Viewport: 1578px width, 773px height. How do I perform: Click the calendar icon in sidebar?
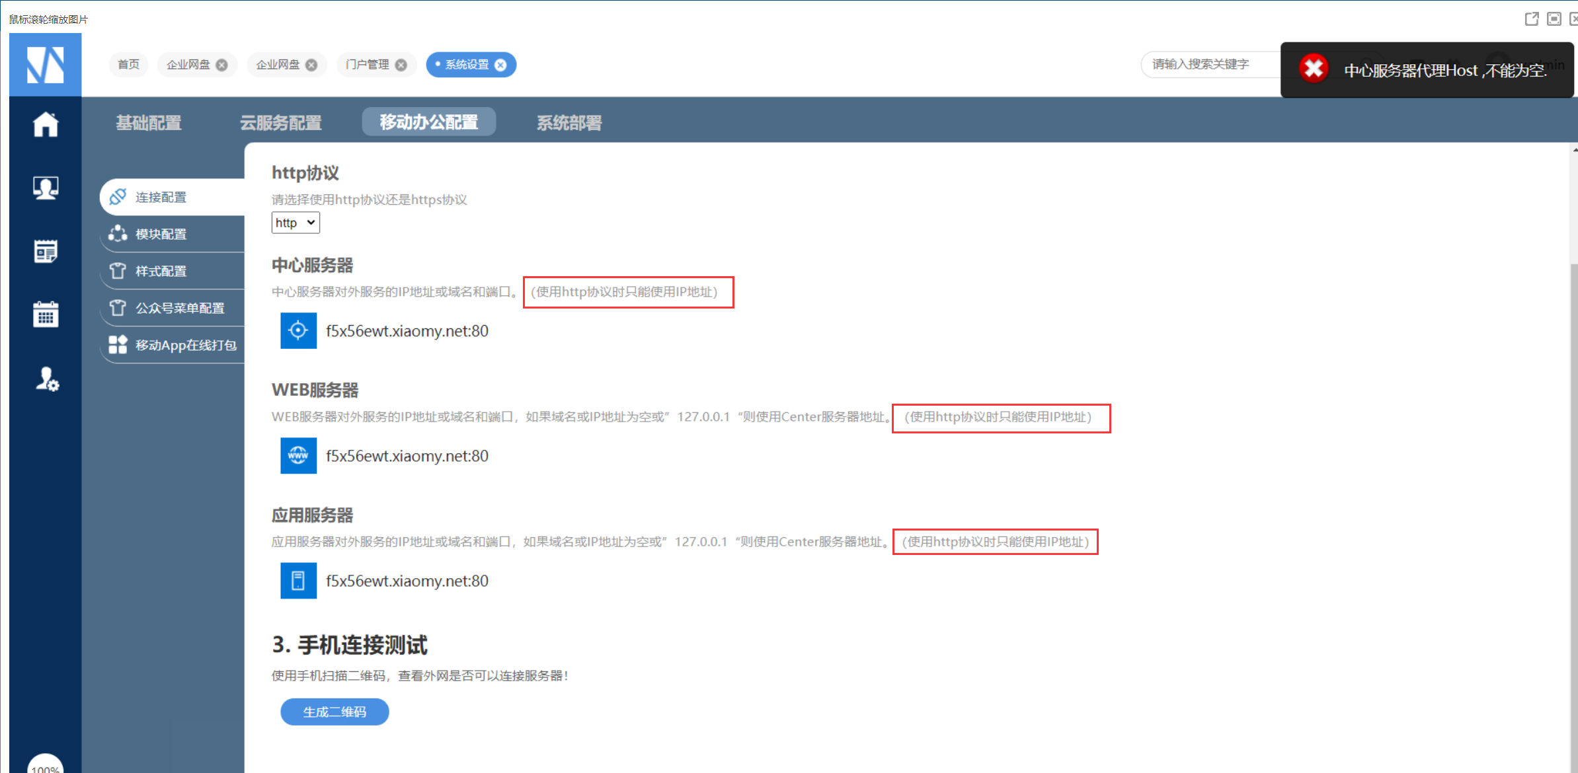(x=46, y=314)
